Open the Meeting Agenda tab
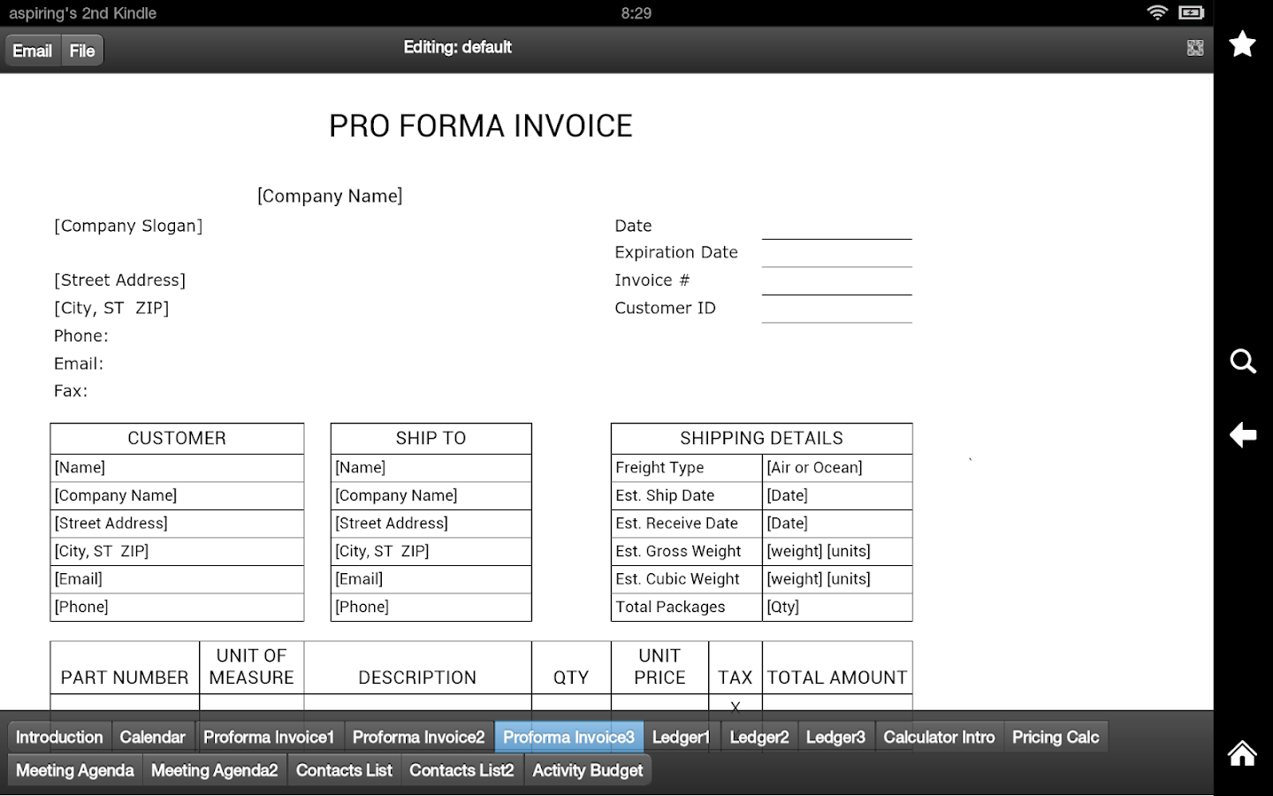1273x796 pixels. tap(75, 770)
